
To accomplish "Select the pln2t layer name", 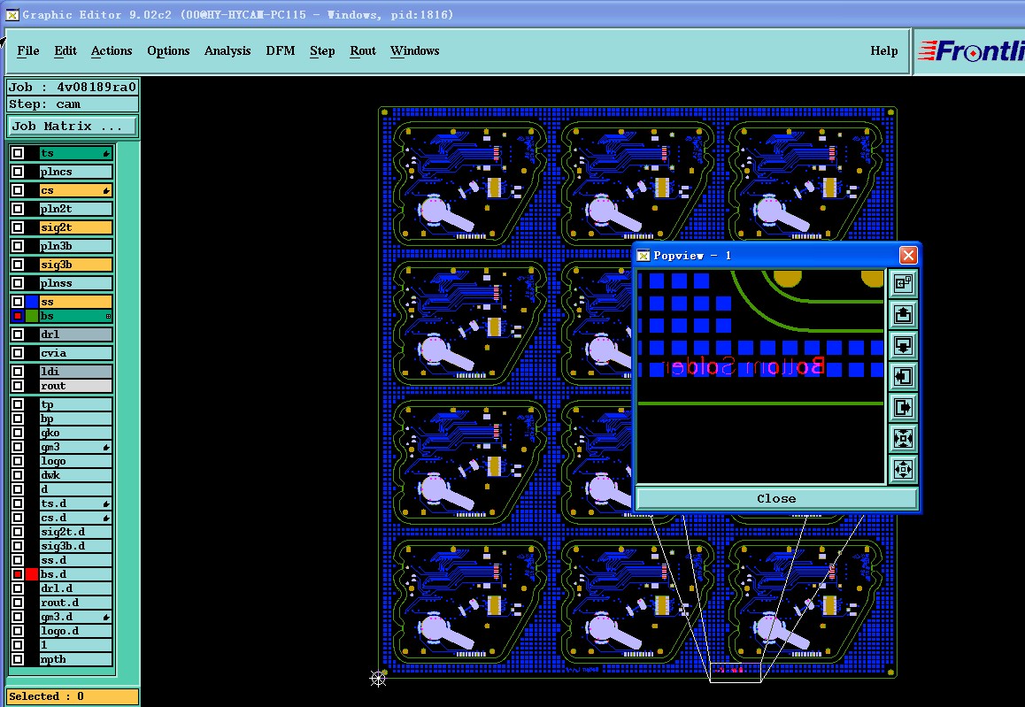I will [x=76, y=209].
